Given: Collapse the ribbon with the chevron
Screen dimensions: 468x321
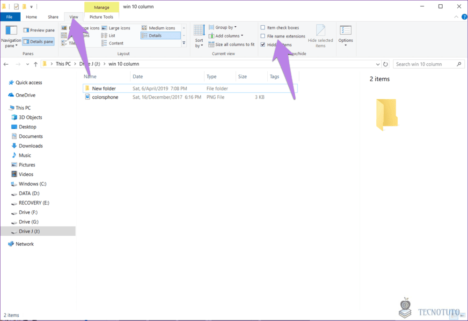Looking at the screenshot, I should (x=456, y=17).
